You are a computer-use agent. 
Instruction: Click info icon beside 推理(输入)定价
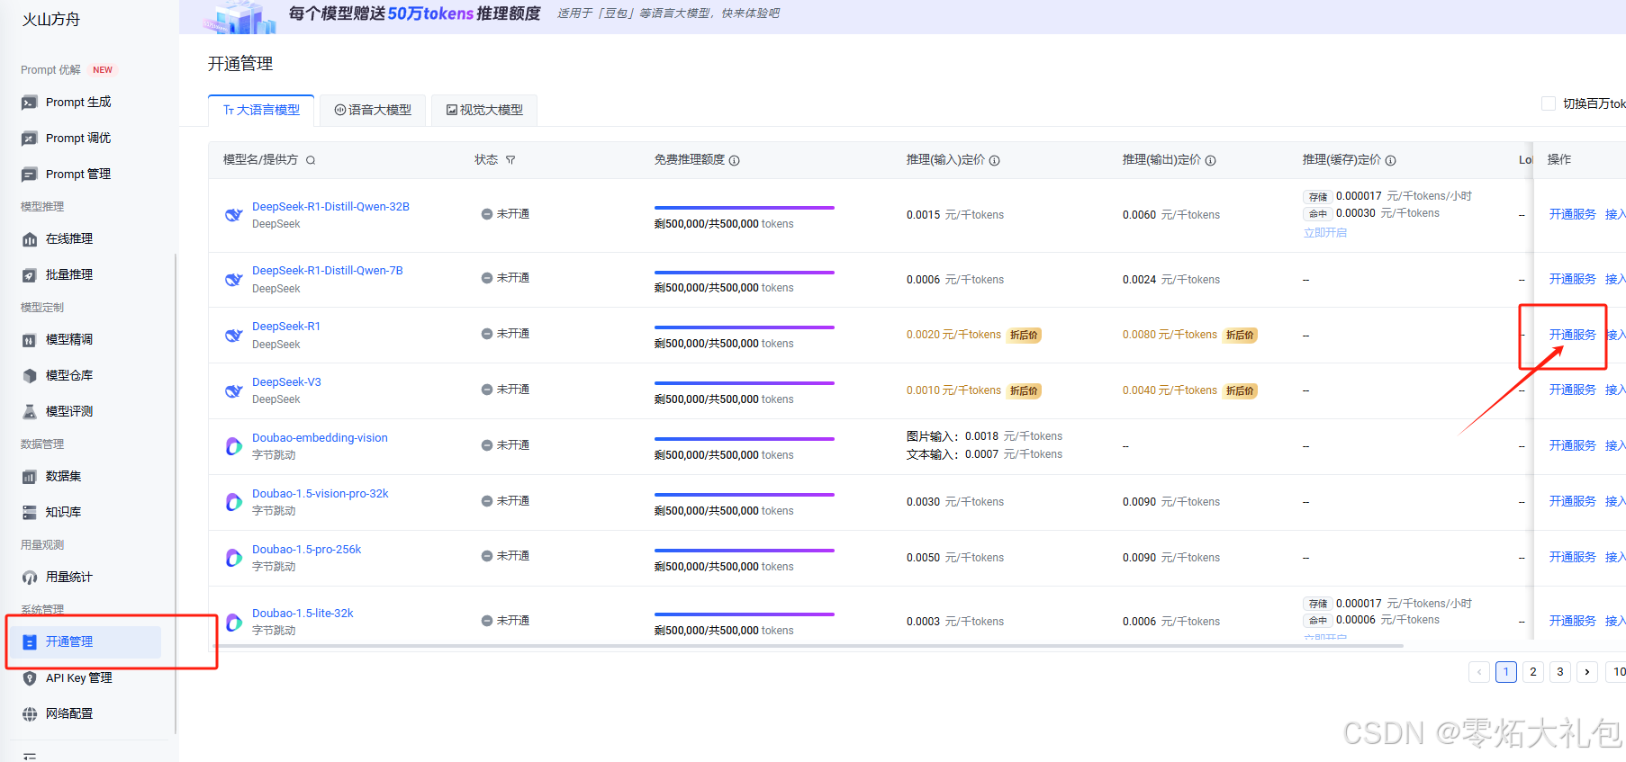coord(995,160)
